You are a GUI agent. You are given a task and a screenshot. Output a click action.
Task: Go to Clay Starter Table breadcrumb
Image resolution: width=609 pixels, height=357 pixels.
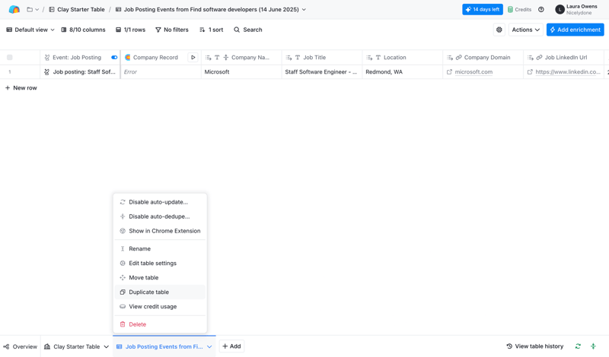point(77,9)
